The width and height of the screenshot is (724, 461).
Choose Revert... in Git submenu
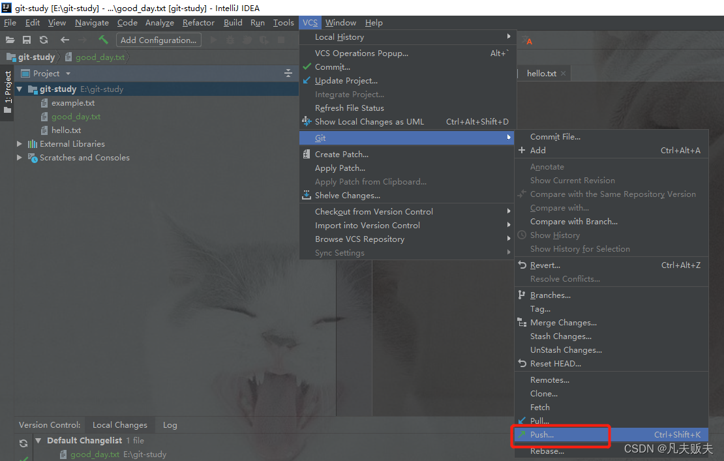612,265
